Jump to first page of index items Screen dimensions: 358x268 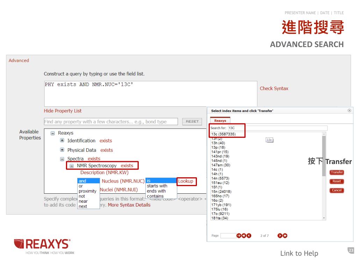[244, 236]
